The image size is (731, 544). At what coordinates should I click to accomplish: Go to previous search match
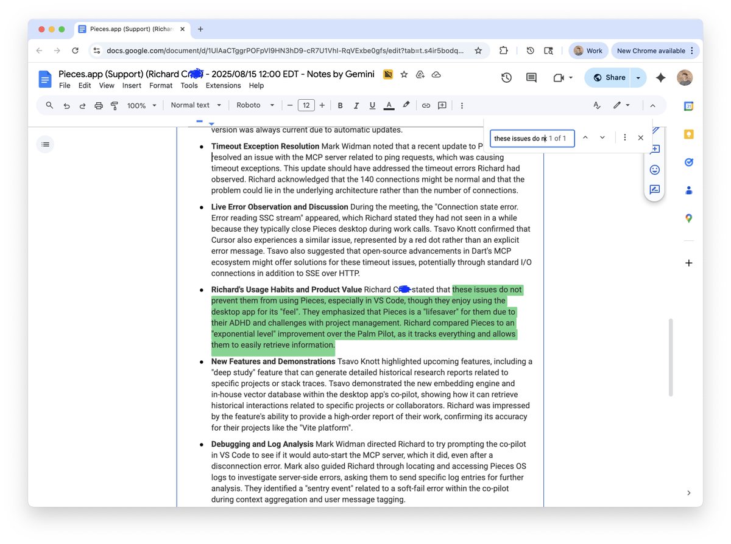point(585,138)
